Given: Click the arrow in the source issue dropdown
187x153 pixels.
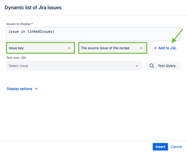Looking at the screenshot, I should pos(141,48).
